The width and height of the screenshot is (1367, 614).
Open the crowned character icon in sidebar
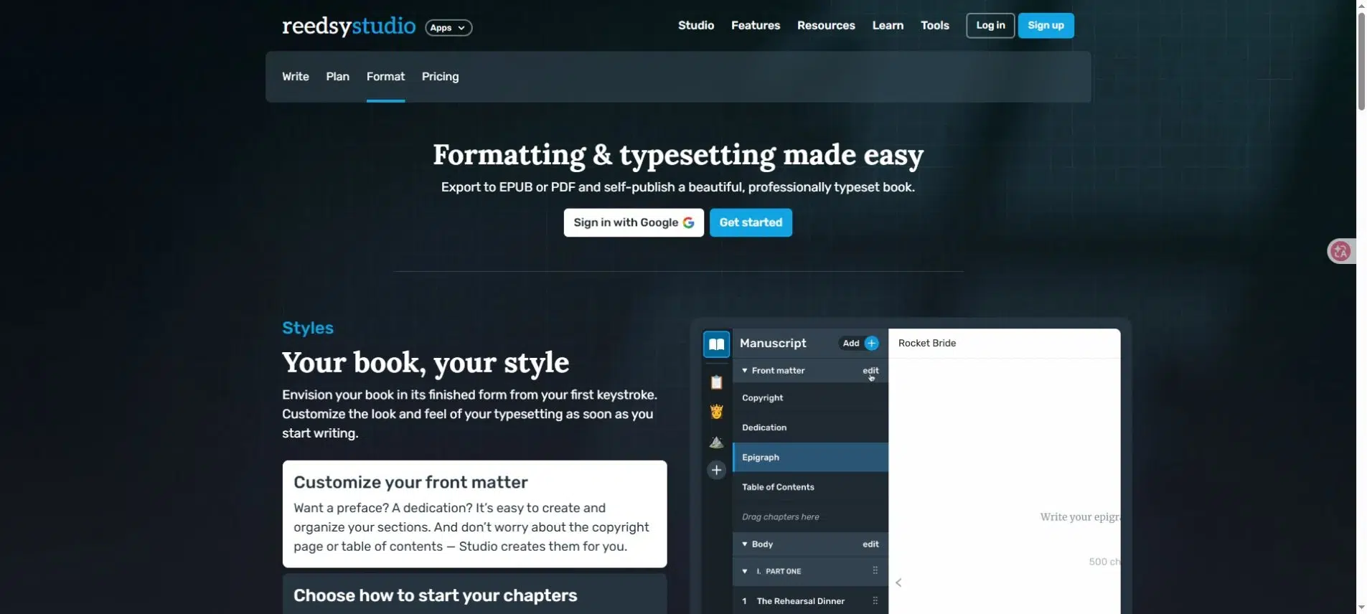point(716,412)
